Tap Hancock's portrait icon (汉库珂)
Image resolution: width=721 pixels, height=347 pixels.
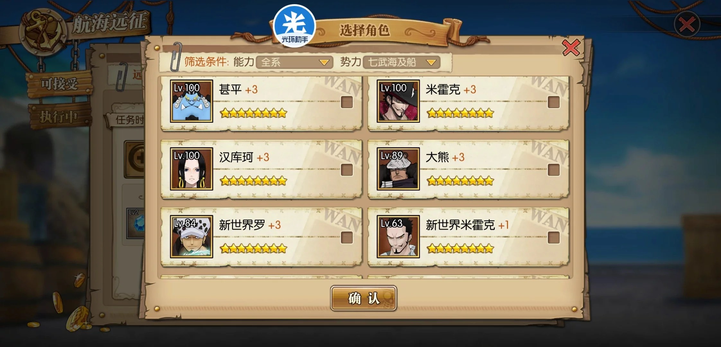(x=191, y=169)
